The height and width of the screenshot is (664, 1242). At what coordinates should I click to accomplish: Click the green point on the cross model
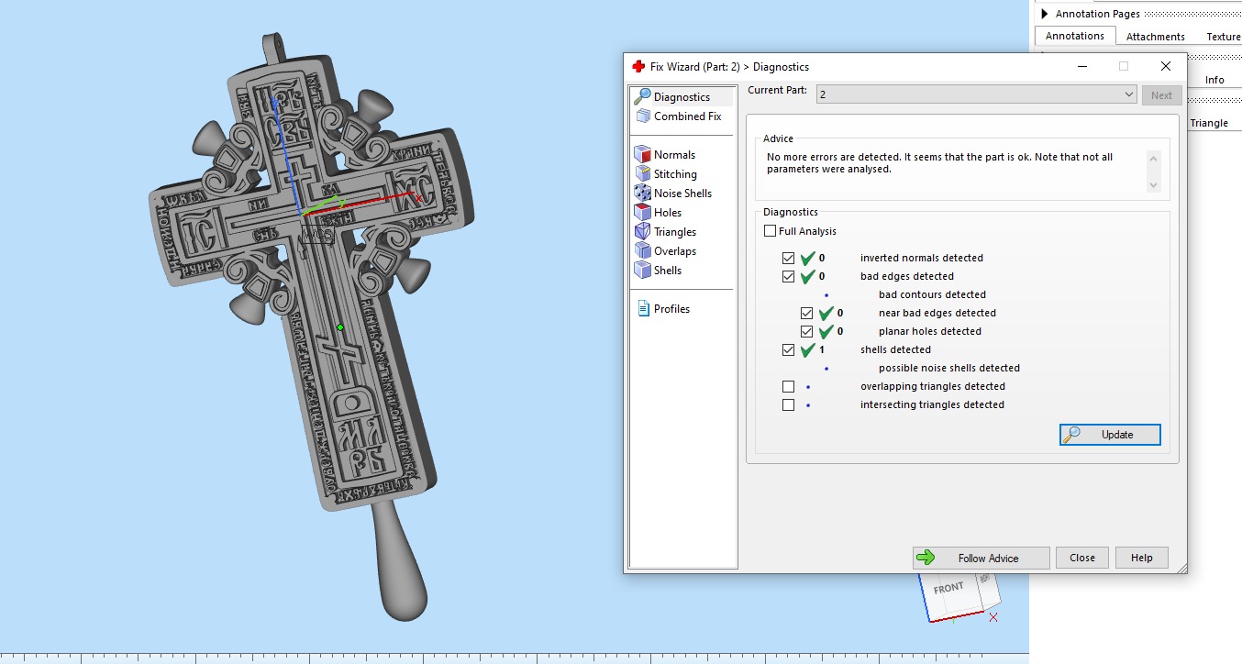tap(340, 327)
